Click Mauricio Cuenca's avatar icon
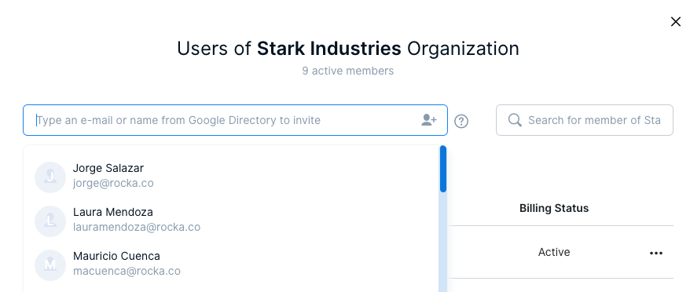The height and width of the screenshot is (292, 690). click(x=50, y=265)
